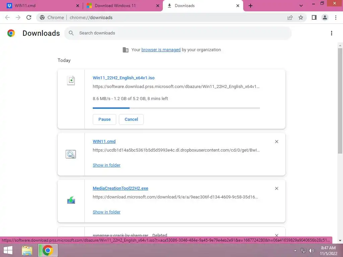Switch to the WIN11.cmd tab
The width and height of the screenshot is (343, 257).
42,6
